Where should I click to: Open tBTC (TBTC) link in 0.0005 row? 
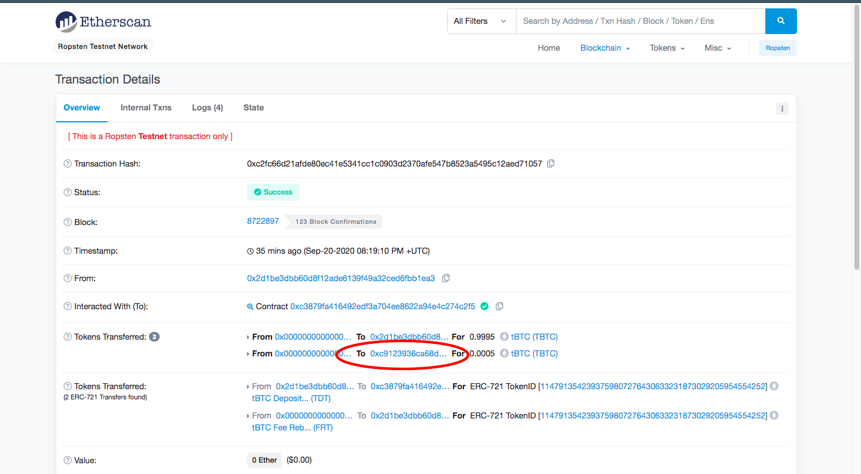tap(535, 353)
